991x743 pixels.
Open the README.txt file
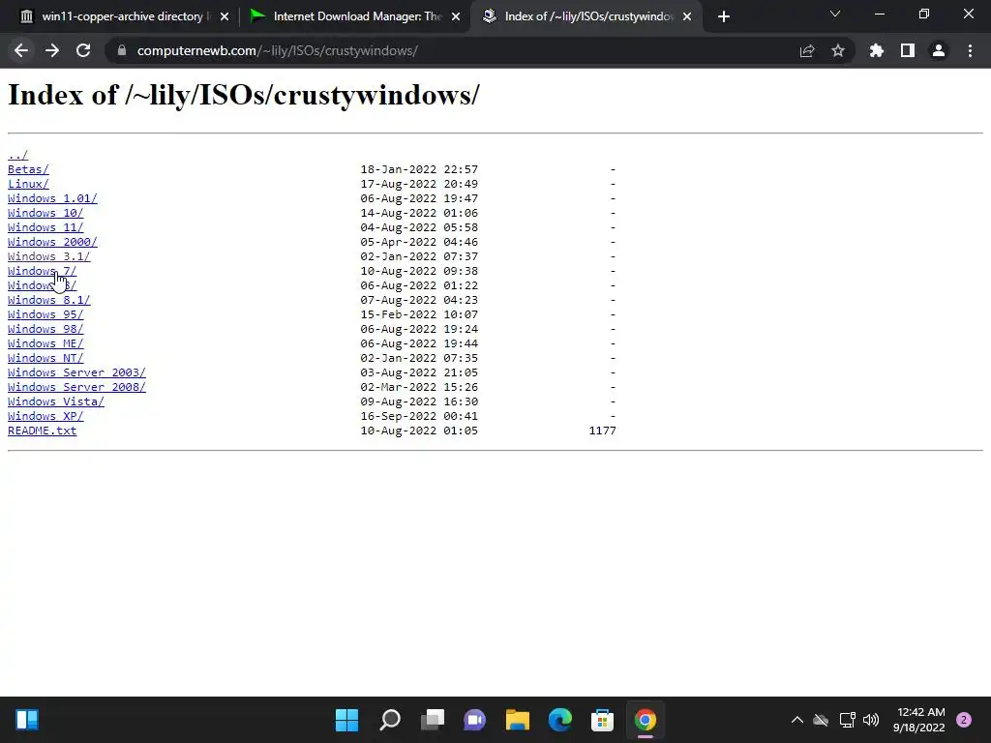43,431
